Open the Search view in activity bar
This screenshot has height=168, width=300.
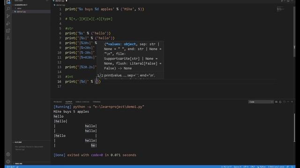8,9
